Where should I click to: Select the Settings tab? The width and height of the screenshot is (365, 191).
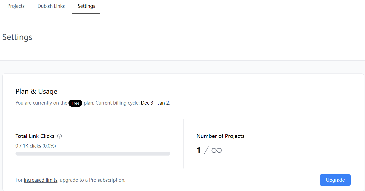point(86,6)
